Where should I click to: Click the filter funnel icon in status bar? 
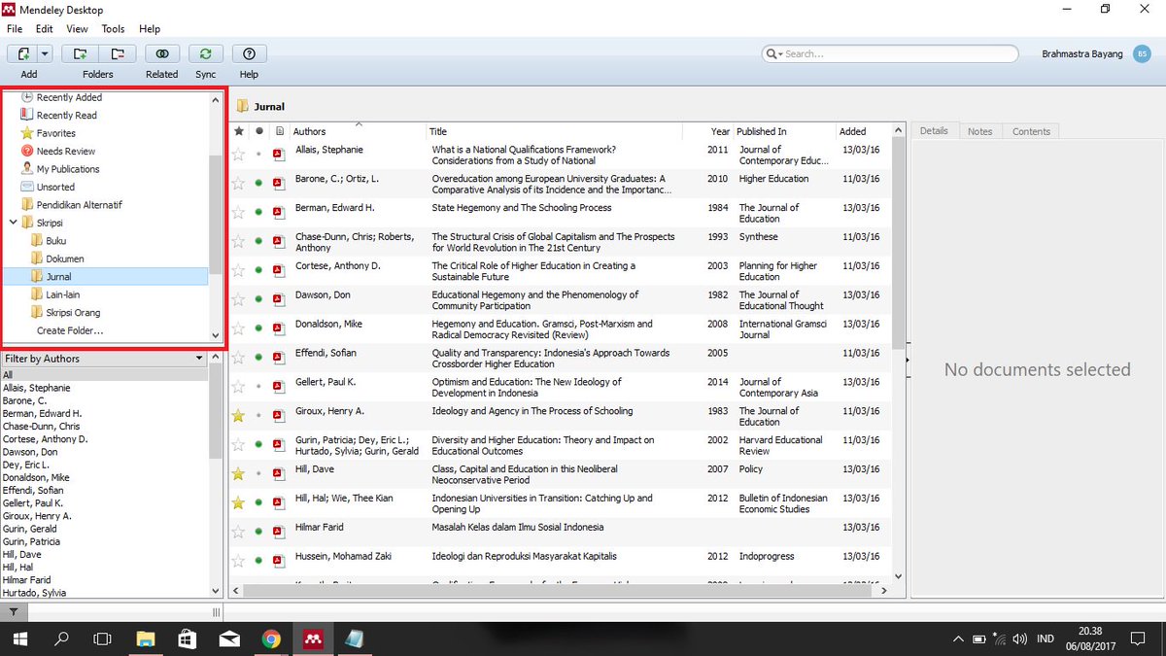[x=13, y=612]
